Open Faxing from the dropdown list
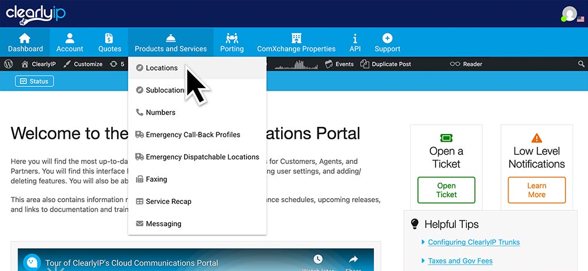Viewport: 588px width, 271px height. 156,179
